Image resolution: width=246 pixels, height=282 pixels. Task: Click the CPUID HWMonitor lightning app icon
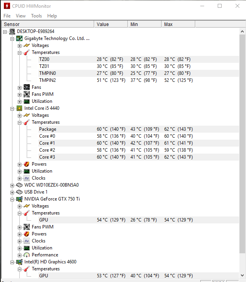(7, 6)
